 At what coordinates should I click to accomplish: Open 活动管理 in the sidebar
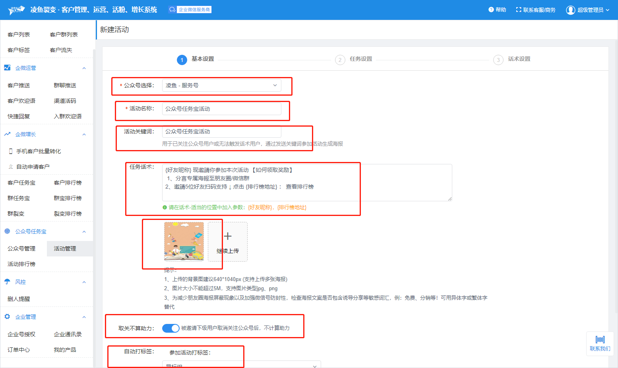coord(65,249)
